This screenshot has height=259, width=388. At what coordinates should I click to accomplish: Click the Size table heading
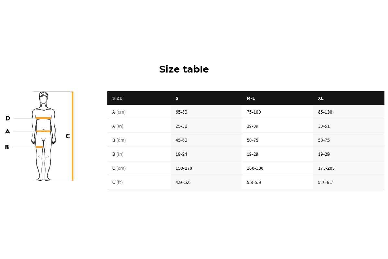(x=184, y=69)
